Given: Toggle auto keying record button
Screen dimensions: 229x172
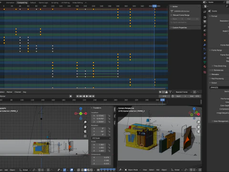Looking at the screenshot, I should 71,96.
